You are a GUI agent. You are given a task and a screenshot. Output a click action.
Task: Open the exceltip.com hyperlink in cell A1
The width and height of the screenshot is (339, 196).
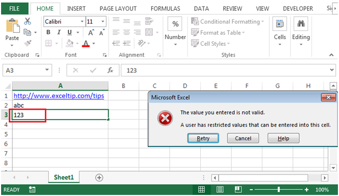[x=59, y=96]
